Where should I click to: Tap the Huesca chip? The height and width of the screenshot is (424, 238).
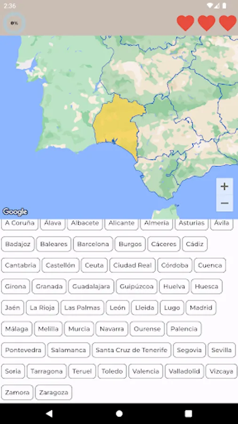(x=206, y=286)
